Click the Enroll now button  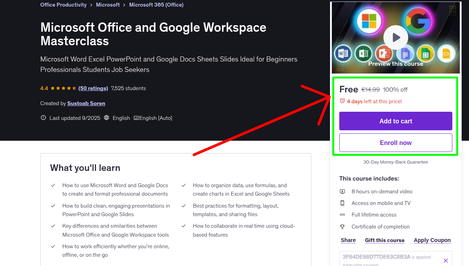tap(395, 142)
